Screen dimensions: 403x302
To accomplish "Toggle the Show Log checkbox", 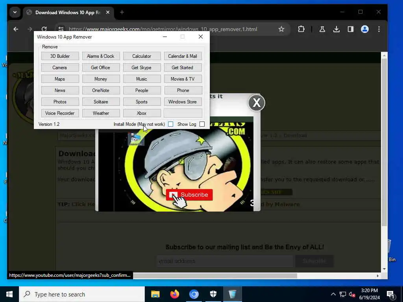I will coord(202,124).
